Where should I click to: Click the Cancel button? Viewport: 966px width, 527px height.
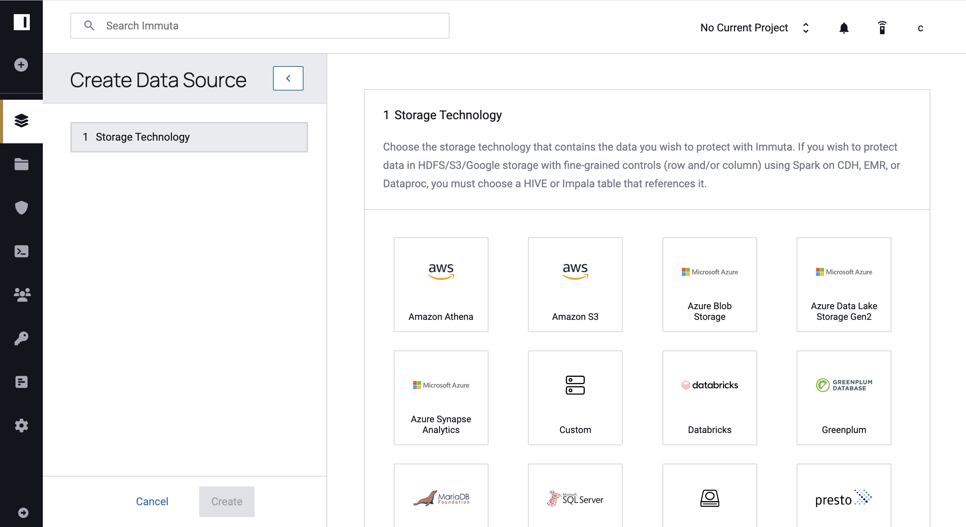coord(152,500)
